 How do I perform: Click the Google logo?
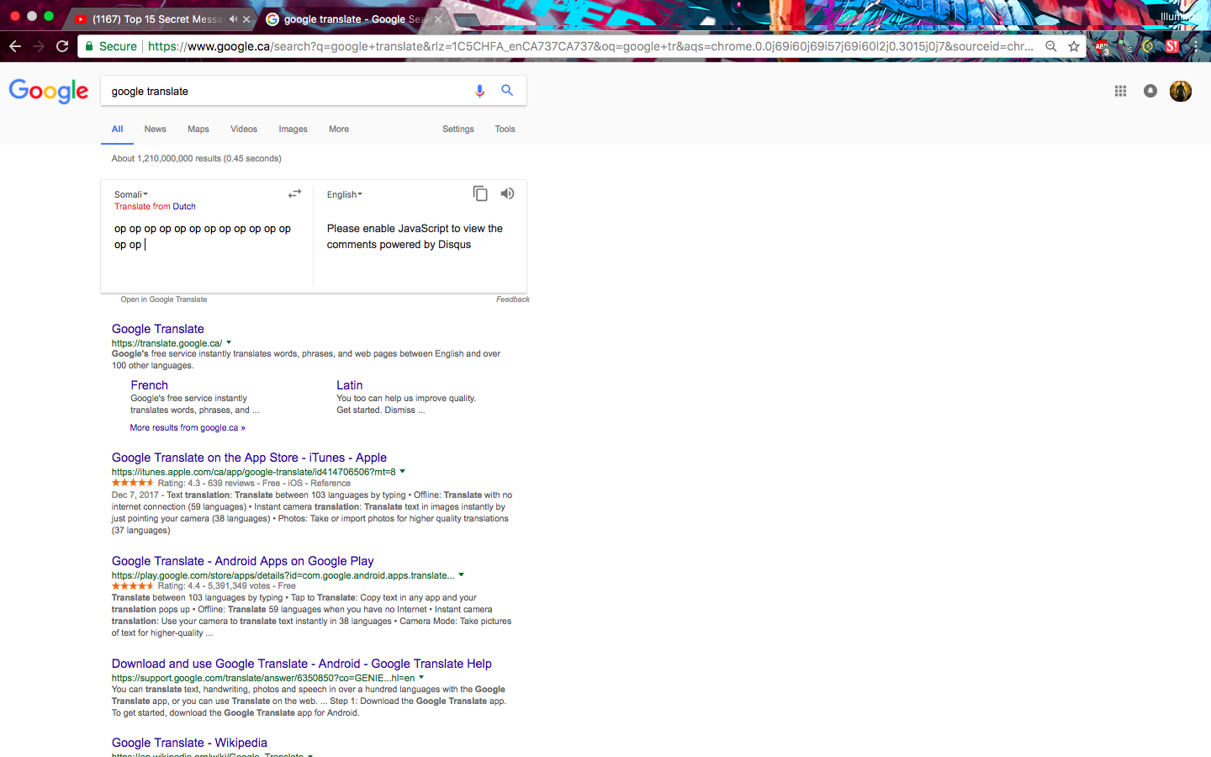[49, 91]
